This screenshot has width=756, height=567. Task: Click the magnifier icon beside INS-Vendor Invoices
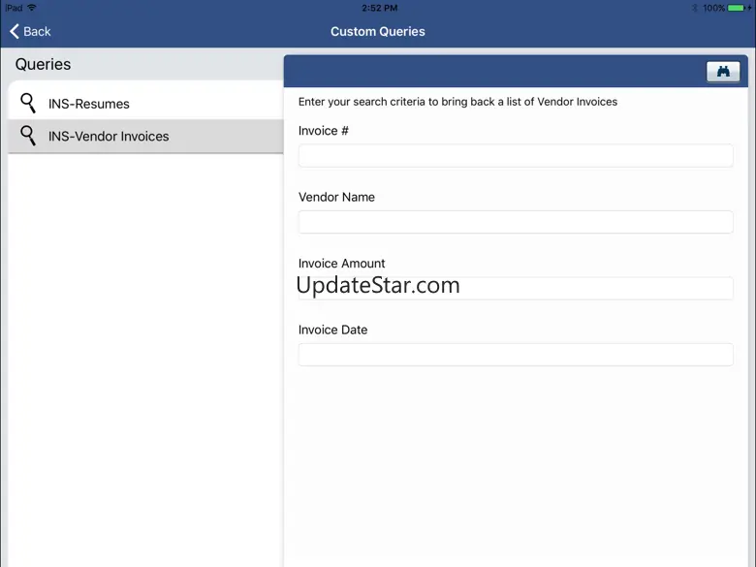point(28,136)
